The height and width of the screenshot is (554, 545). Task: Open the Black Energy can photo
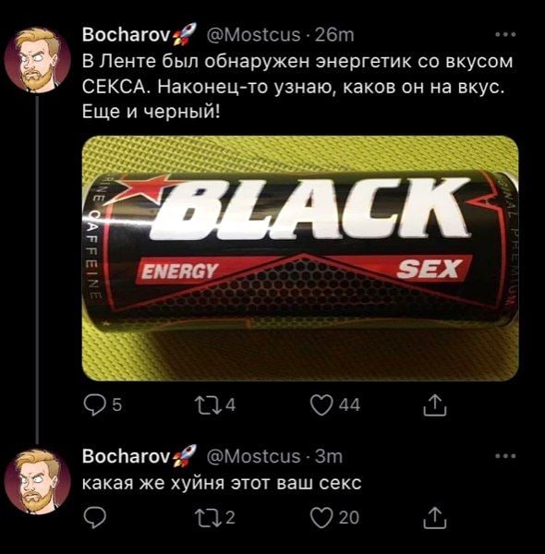point(300,259)
